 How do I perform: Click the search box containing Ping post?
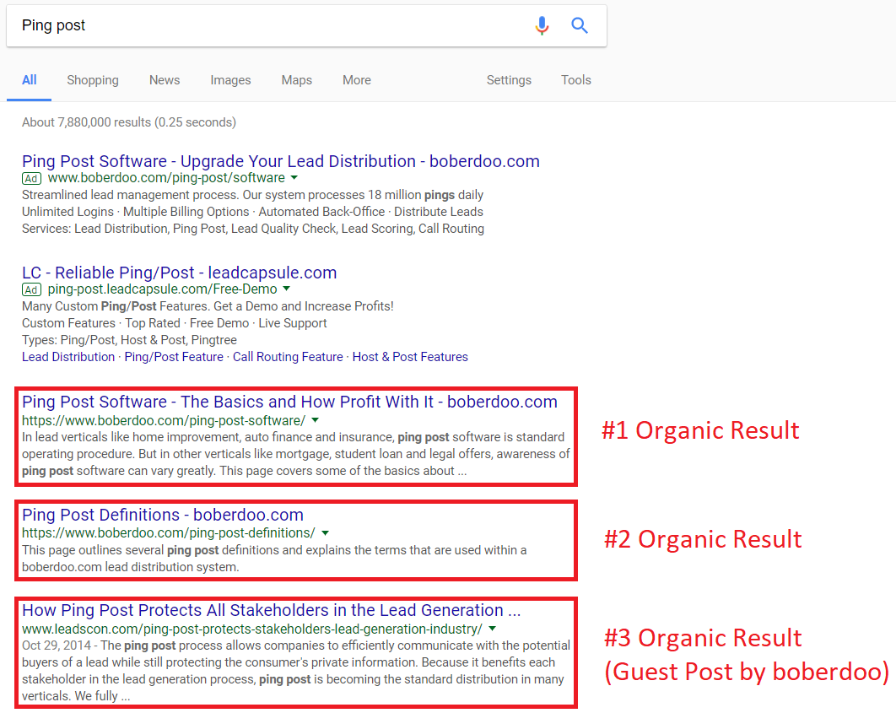click(x=306, y=25)
